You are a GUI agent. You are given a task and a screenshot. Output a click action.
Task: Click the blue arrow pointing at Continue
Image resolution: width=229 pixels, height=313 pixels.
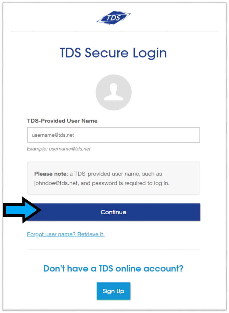coord(22,210)
